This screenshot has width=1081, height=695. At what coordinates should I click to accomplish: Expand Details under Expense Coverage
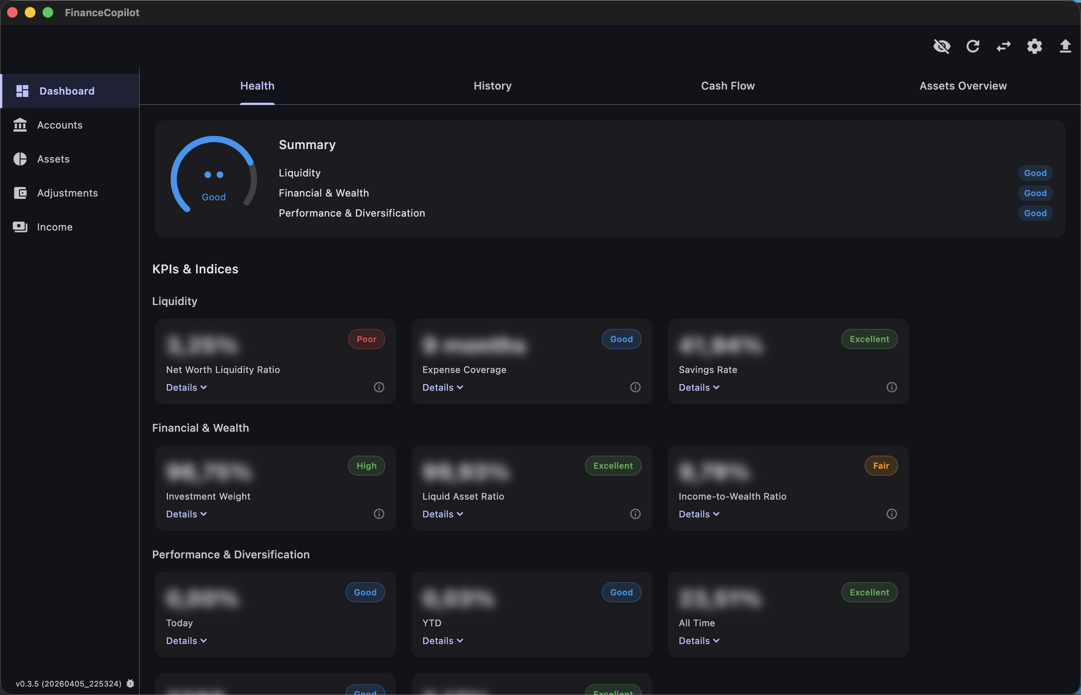pos(442,388)
